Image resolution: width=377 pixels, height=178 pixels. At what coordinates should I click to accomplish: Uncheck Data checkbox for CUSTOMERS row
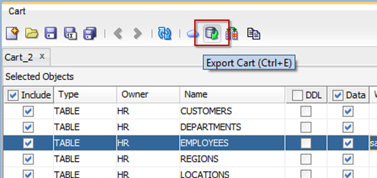[348, 111]
